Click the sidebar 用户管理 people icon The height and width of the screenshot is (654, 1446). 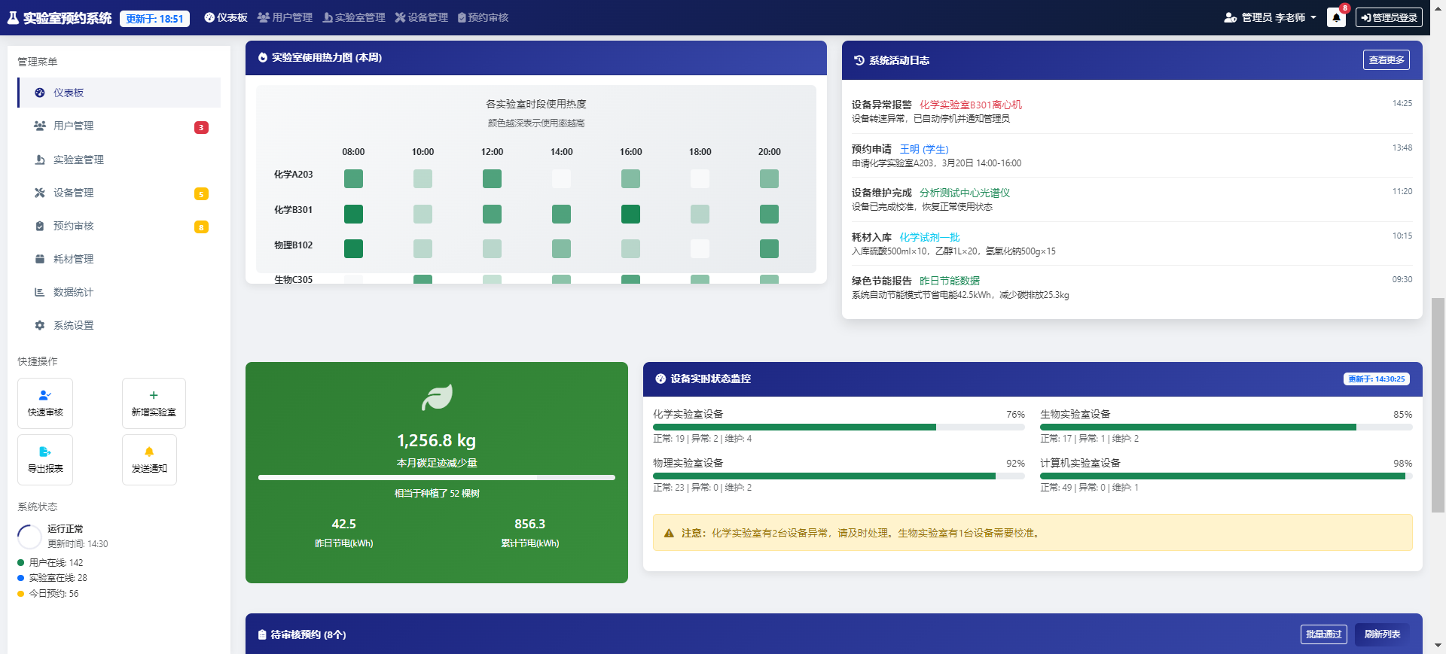coord(40,126)
